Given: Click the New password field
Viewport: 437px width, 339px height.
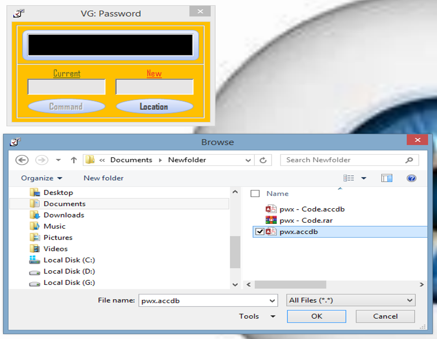Looking at the screenshot, I should click(154, 87).
